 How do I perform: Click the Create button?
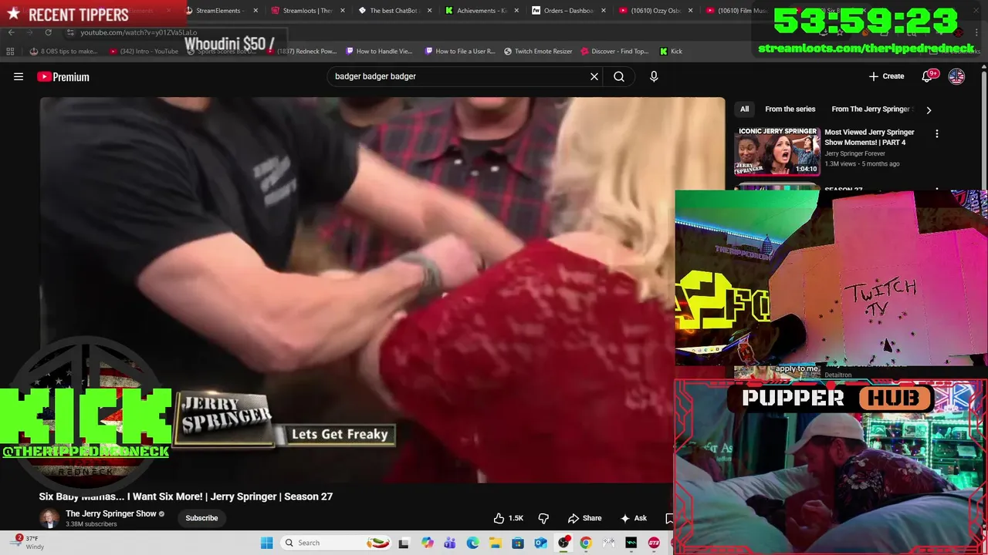click(x=886, y=76)
